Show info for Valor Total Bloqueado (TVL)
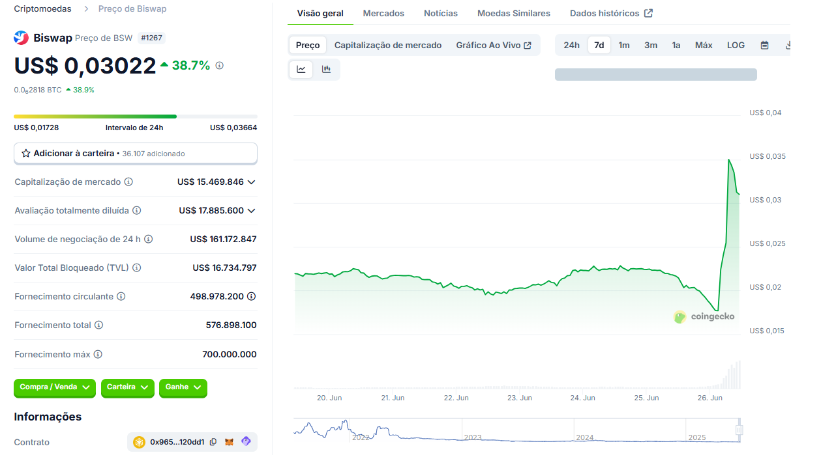836x455 pixels. [x=137, y=268]
